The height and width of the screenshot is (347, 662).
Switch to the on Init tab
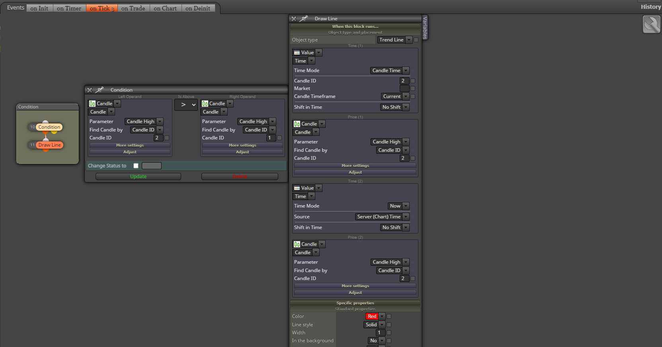(x=39, y=8)
